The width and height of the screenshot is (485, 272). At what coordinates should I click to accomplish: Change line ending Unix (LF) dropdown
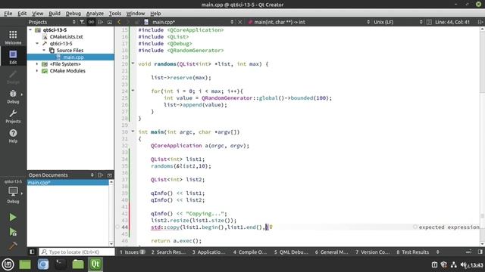coord(397,22)
